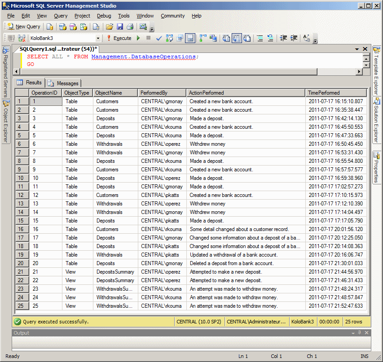Viewport: 383px width, 362px height.
Task: Decrease indent of the query text
Action: coord(283,38)
